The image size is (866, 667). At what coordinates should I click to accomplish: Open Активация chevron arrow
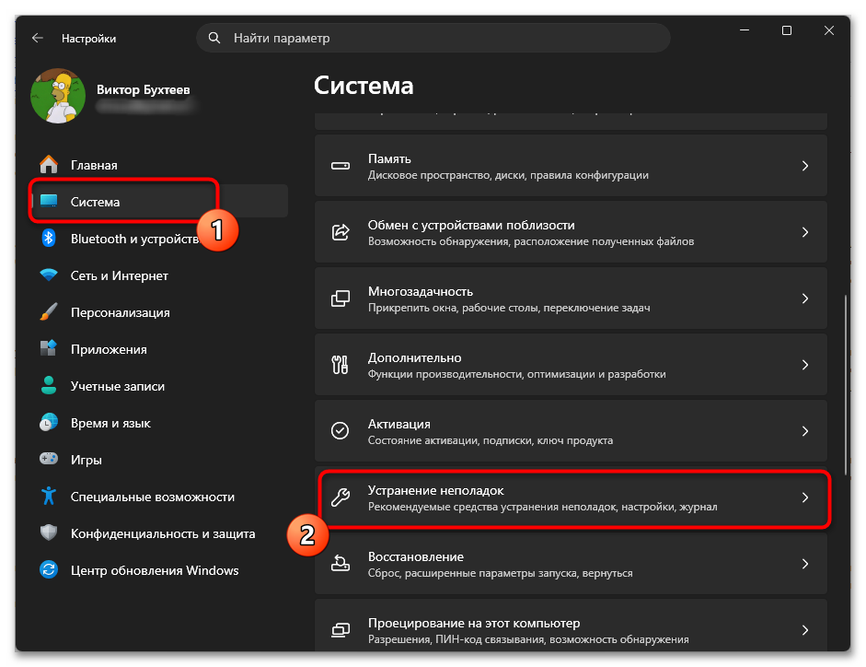pyautogui.click(x=805, y=431)
